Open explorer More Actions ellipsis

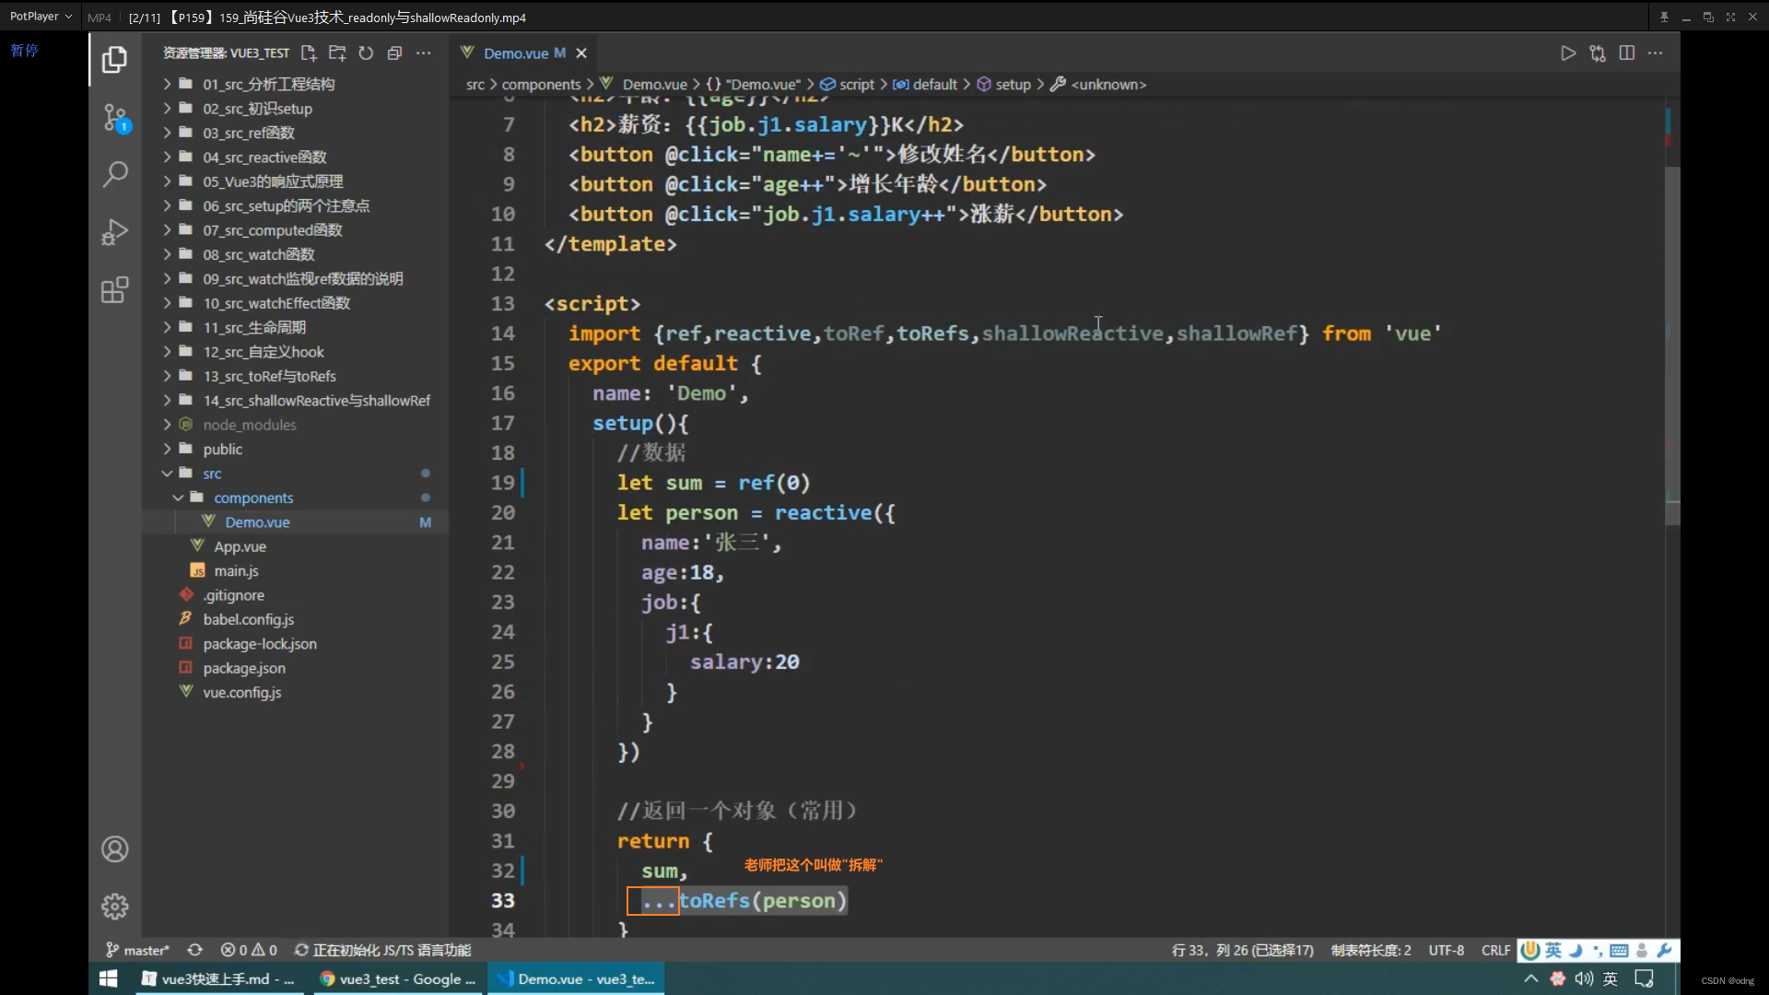[x=423, y=53]
